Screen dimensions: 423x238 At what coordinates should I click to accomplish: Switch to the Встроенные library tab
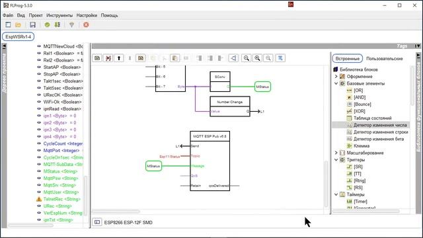[x=347, y=59]
